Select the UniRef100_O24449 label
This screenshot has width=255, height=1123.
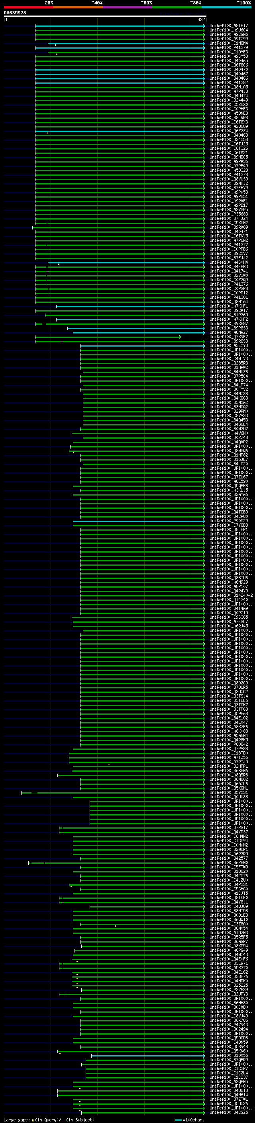[x=228, y=100]
